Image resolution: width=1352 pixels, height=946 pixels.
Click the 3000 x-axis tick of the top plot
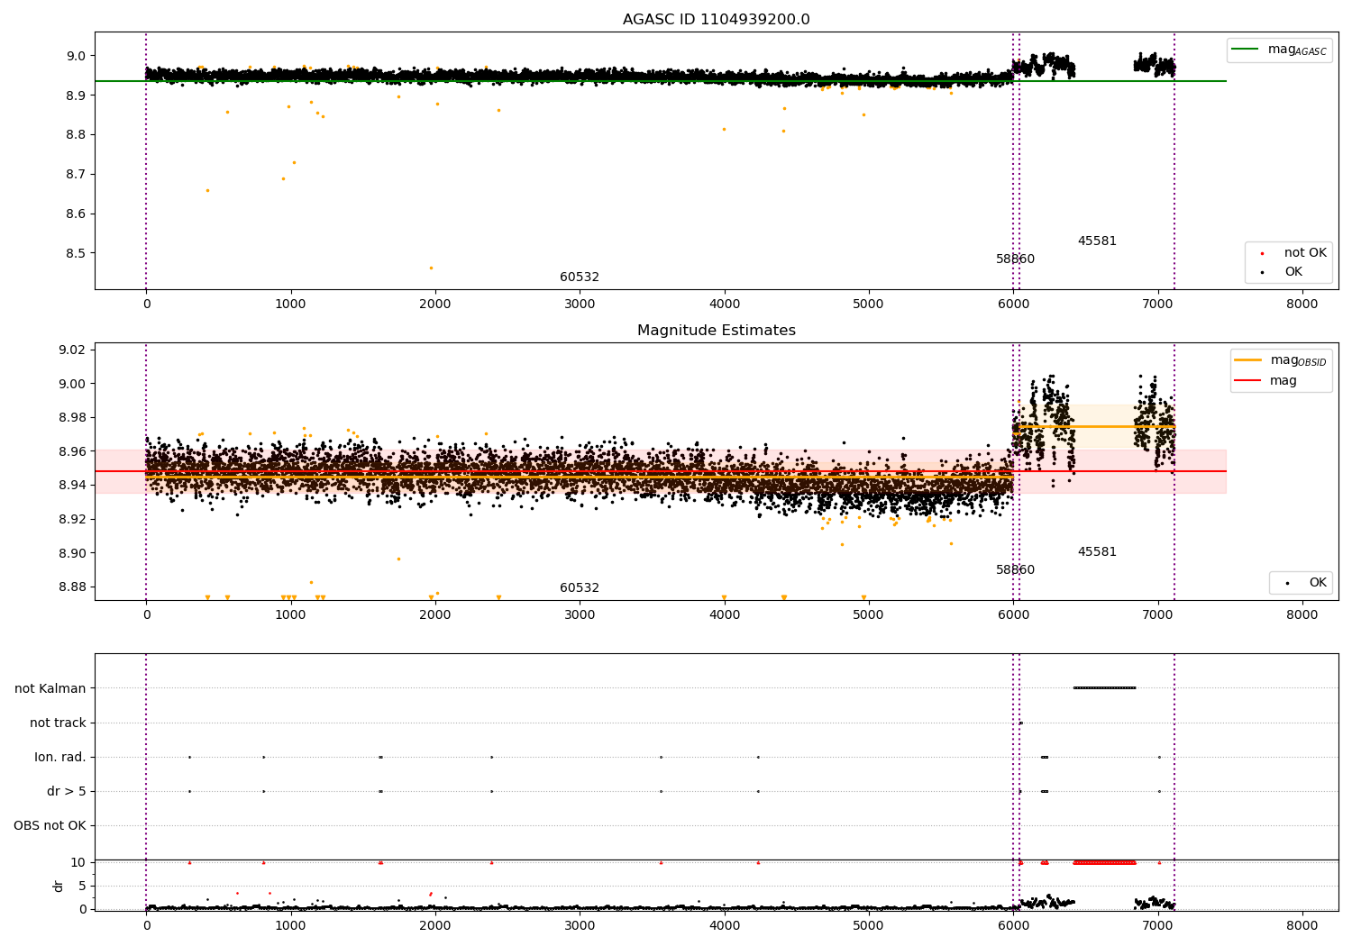(580, 305)
